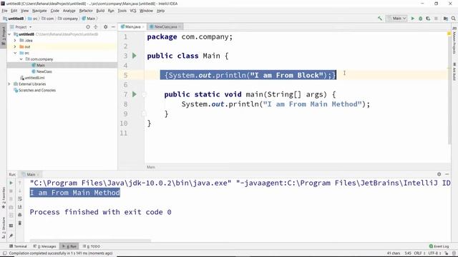The width and height of the screenshot is (458, 257).
Task: Open the VCS menu
Action: point(133,11)
